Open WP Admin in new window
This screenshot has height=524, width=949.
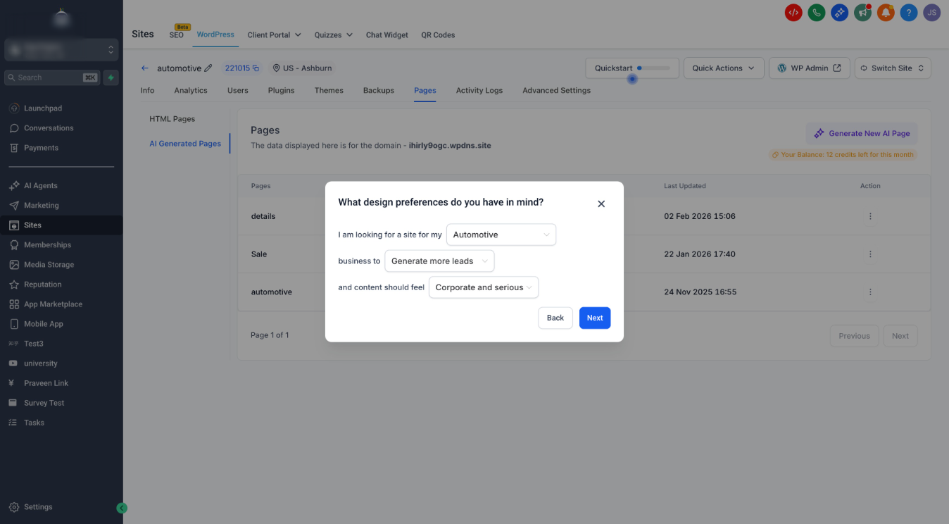[809, 68]
